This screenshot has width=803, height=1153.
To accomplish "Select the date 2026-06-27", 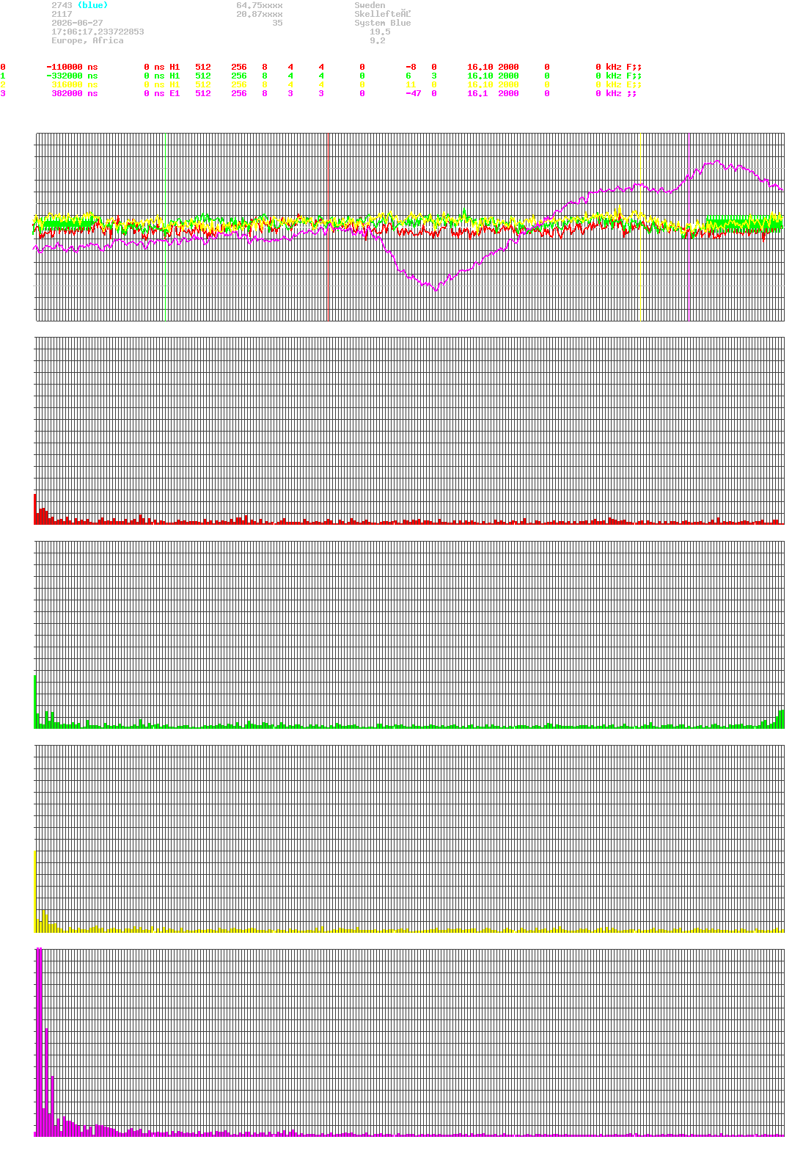I will 77,23.
